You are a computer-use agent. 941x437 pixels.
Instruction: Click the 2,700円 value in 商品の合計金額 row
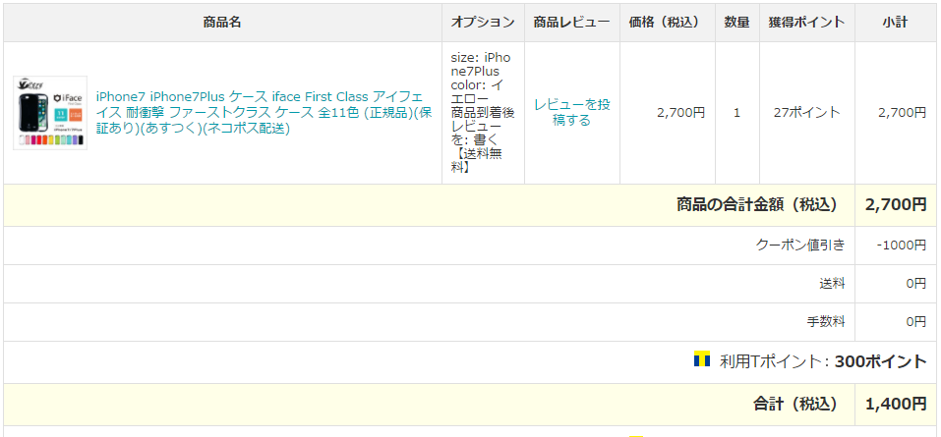896,205
